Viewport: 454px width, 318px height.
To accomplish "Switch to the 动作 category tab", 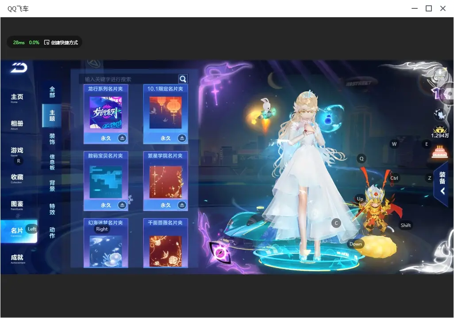I will [x=52, y=232].
